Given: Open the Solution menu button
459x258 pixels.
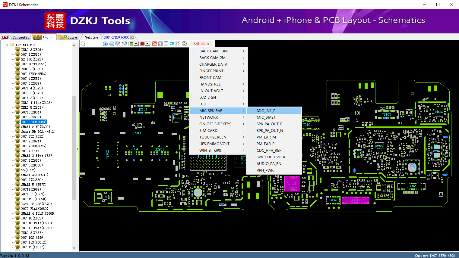Looking at the screenshot, I should 201,44.
